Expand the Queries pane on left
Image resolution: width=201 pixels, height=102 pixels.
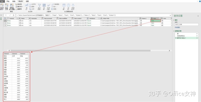coord(1,15)
